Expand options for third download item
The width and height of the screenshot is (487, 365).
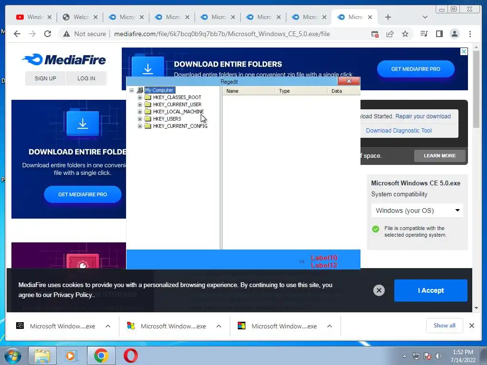[x=330, y=326]
